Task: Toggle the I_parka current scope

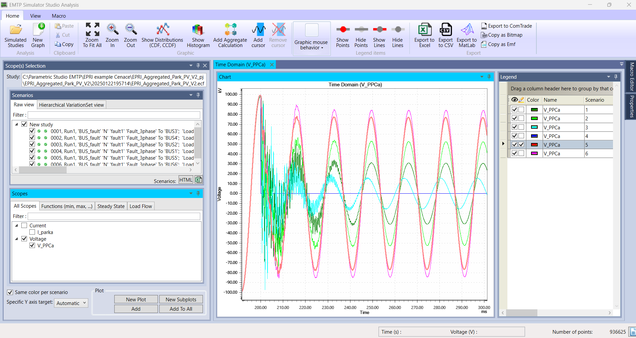Action: pyautogui.click(x=32, y=232)
